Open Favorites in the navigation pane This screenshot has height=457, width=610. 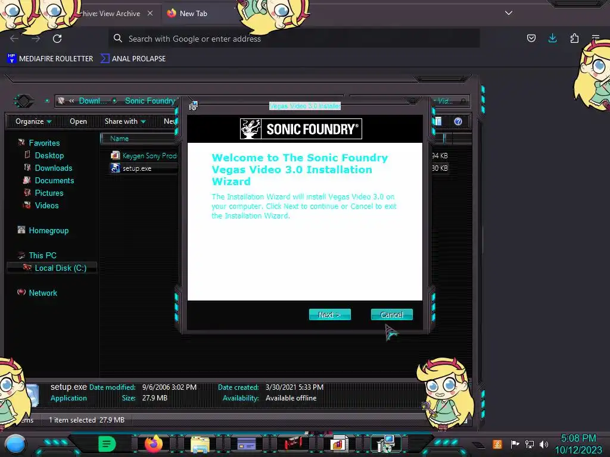click(x=44, y=143)
